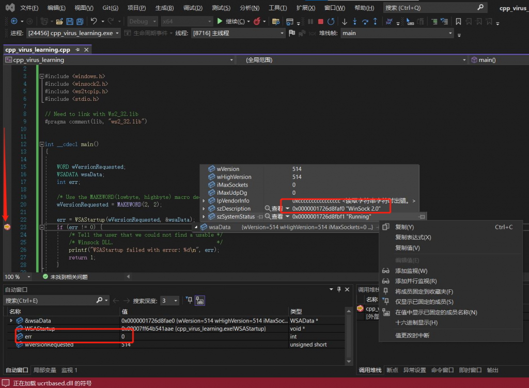Click the bookmark icon in toolbar
Viewport: 529px width, 388px height.
pyautogui.click(x=458, y=21)
